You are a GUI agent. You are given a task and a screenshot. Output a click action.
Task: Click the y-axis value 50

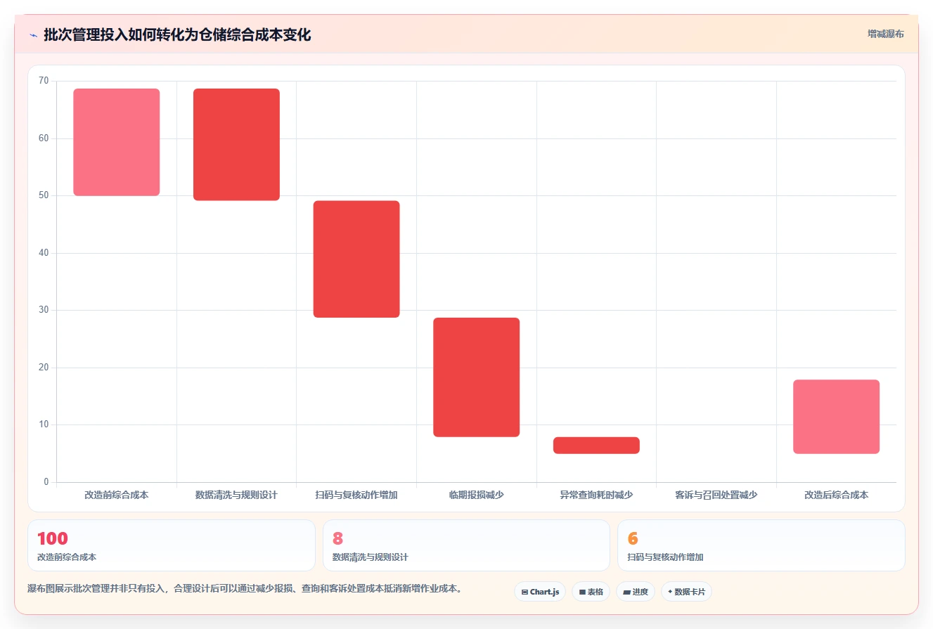pyautogui.click(x=44, y=195)
